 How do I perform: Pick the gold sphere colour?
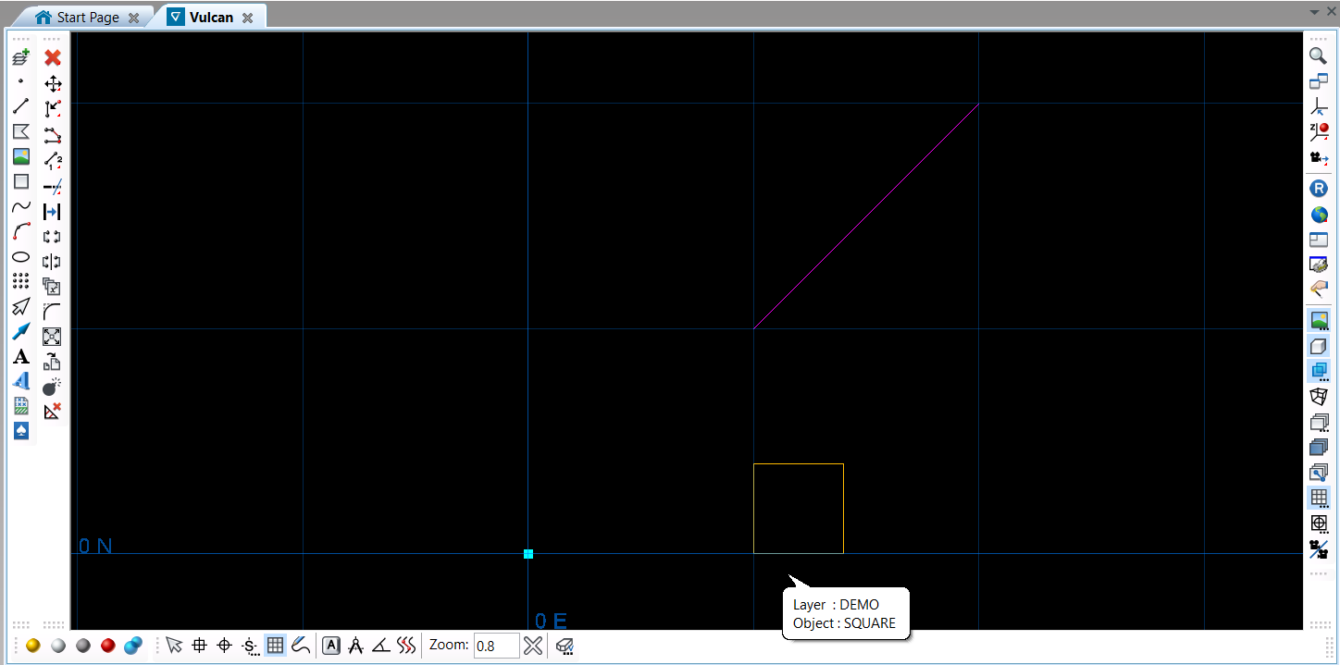pyautogui.click(x=33, y=646)
